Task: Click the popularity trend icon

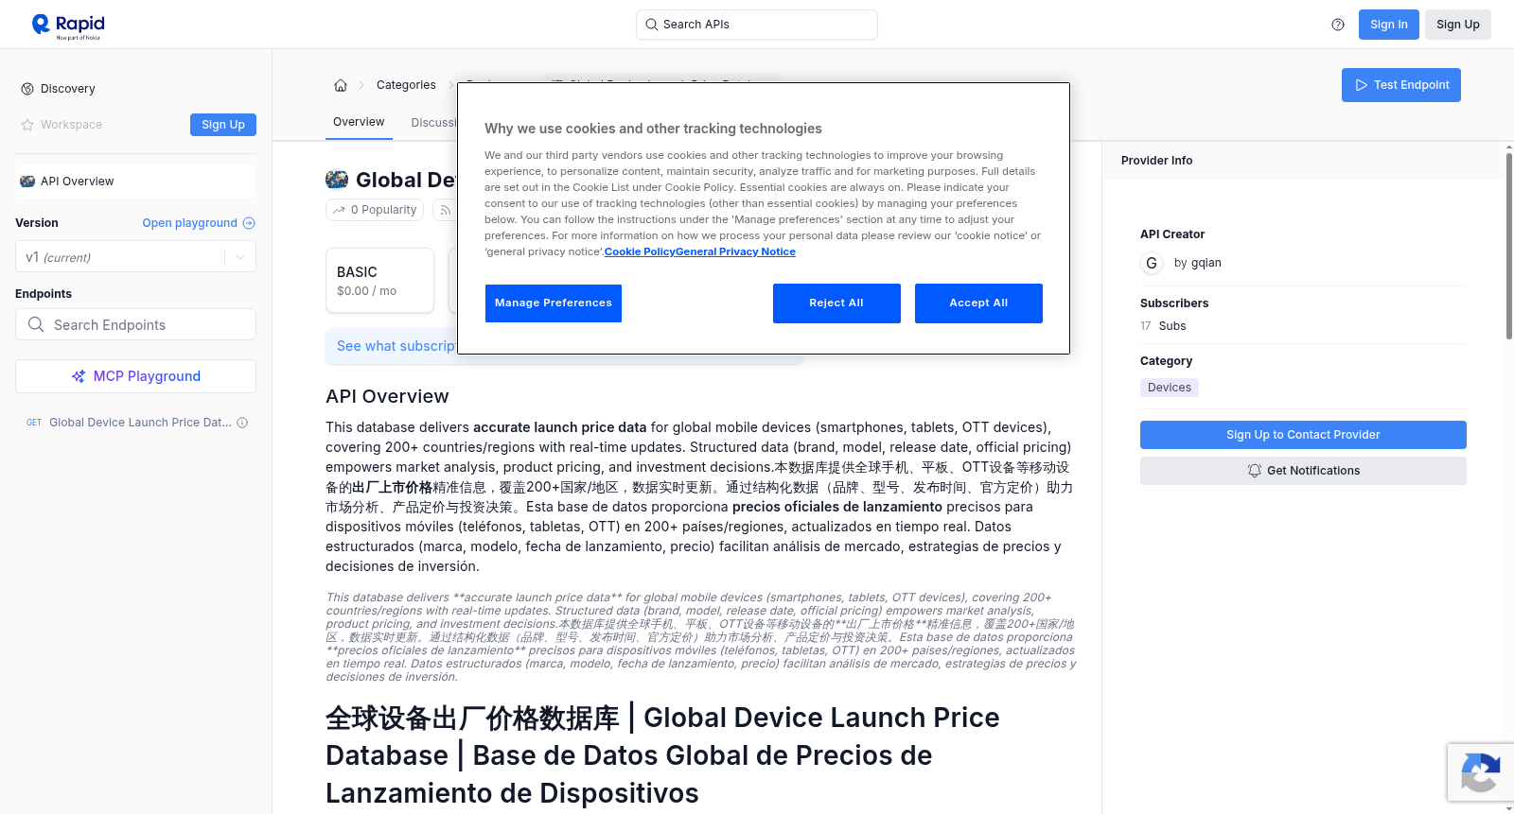Action: 339,210
